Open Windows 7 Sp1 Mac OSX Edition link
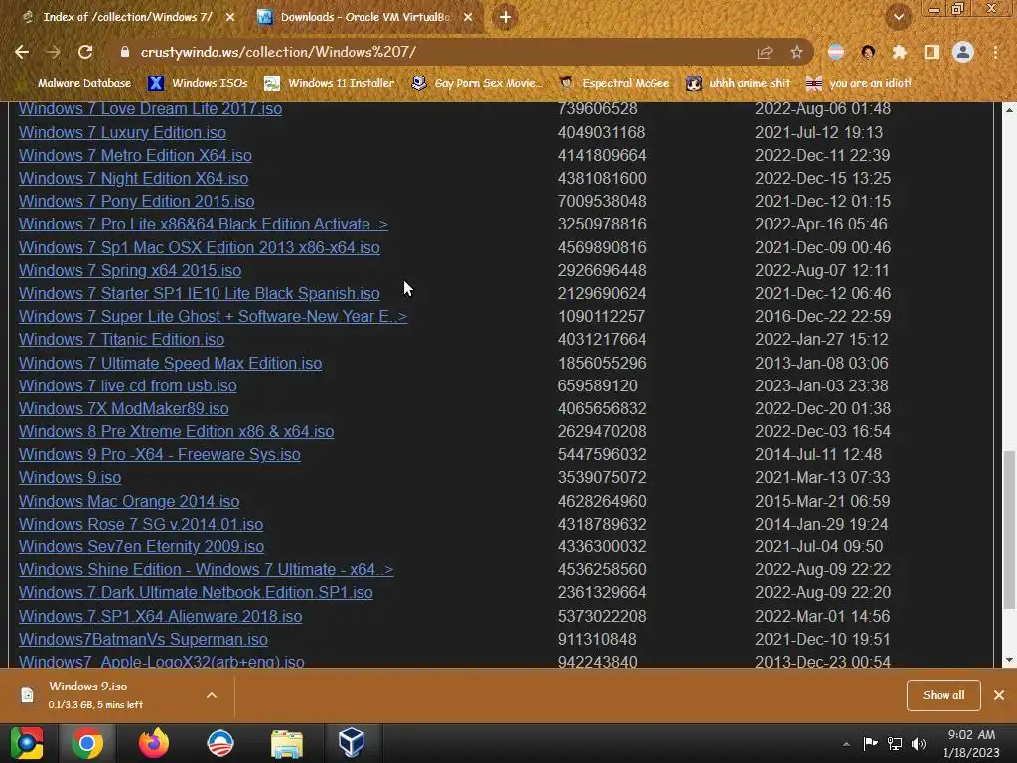Image resolution: width=1017 pixels, height=763 pixels. [x=199, y=247]
